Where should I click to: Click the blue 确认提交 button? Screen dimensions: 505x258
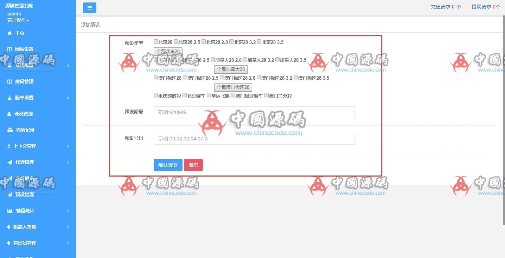click(168, 165)
